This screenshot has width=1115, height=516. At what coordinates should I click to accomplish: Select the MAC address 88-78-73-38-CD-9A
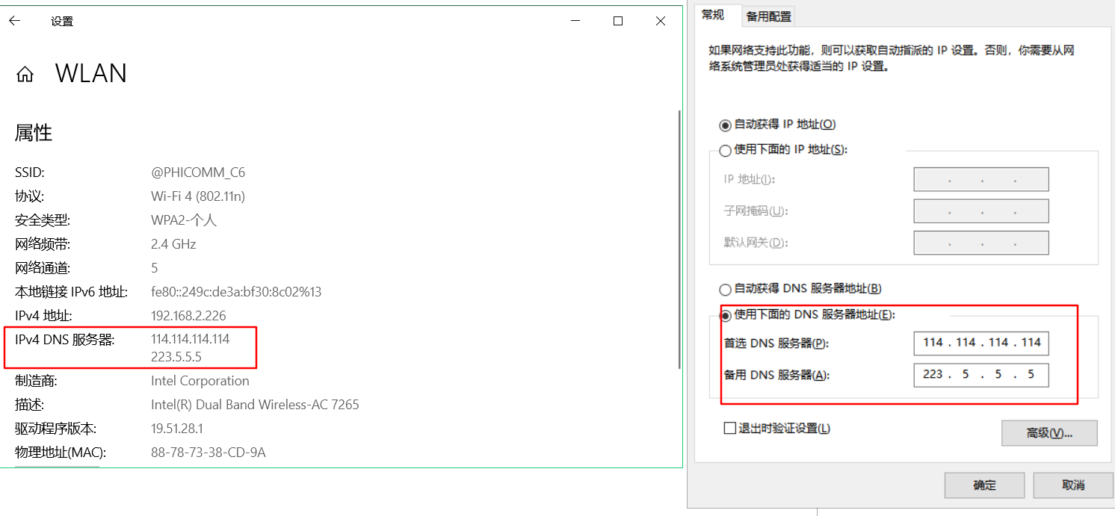pos(209,453)
